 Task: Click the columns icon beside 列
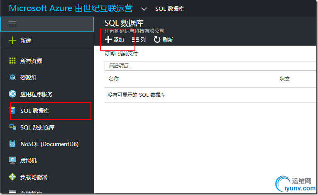(x=135, y=40)
